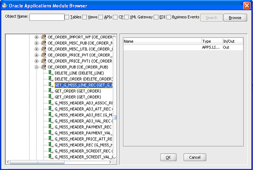This screenshot has height=170, width=253.
Task: Click the tree horizontal scrollbar thumb
Action: pos(37,162)
